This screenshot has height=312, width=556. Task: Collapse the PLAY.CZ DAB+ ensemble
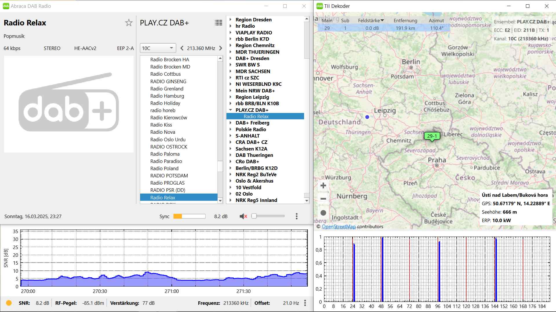coord(231,110)
